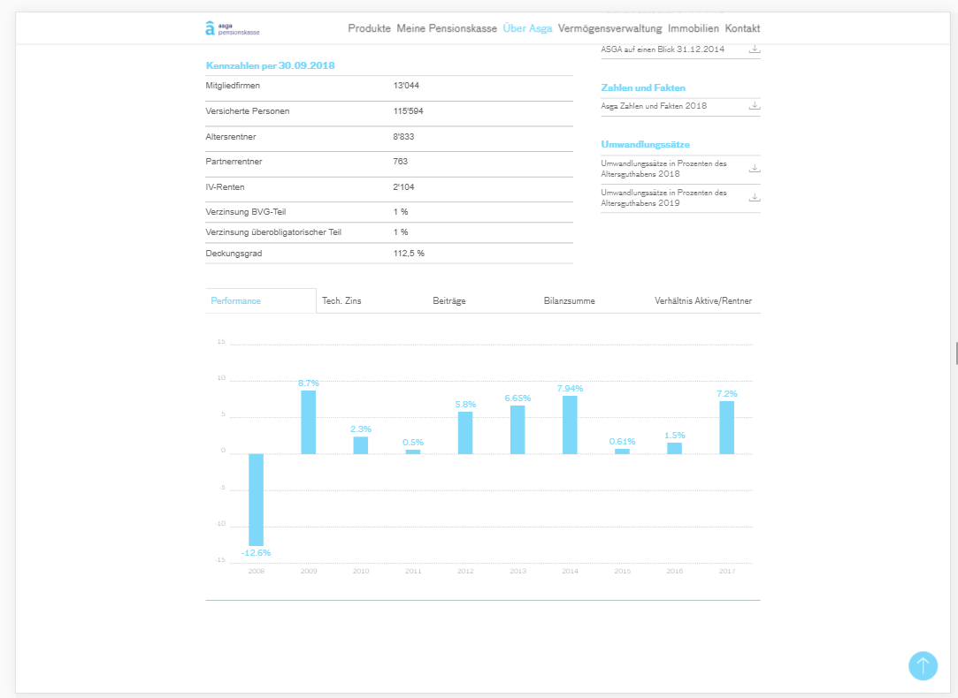Screen dimensions: 958x698
Task: Show the Beiträge chart tab
Action: tap(449, 301)
